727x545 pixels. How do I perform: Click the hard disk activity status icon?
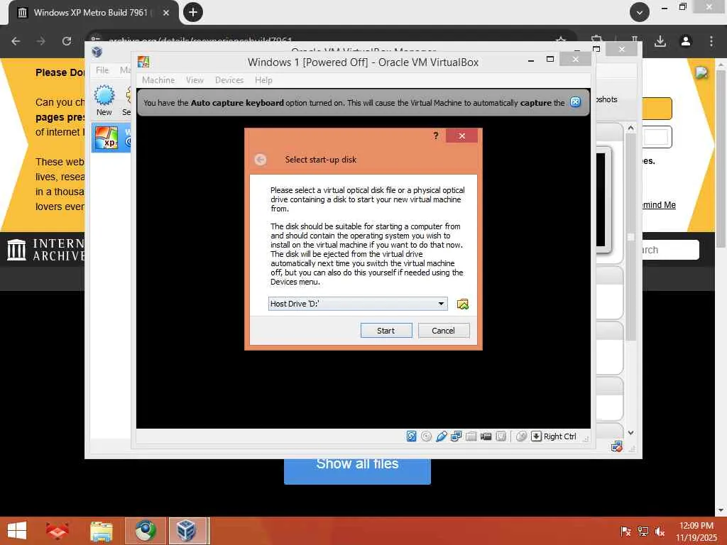point(411,436)
